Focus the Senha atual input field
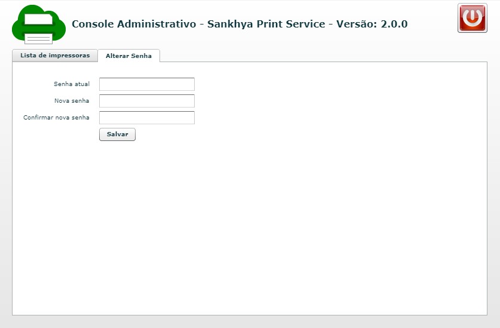Viewport: 500px width, 328px height. (147, 84)
